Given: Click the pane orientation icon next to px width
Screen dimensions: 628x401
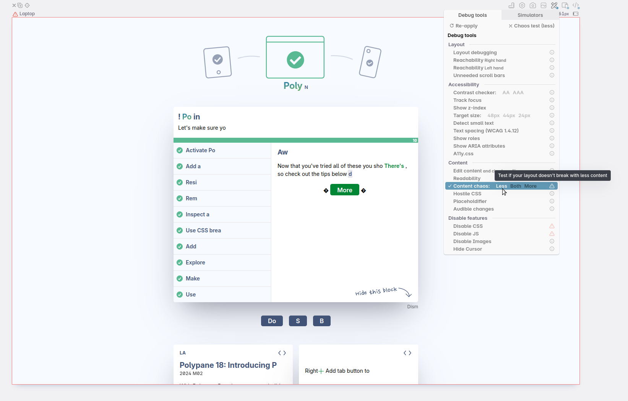Looking at the screenshot, I should [576, 14].
